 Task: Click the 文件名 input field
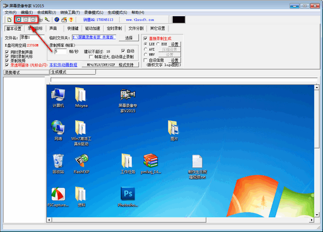(32, 38)
